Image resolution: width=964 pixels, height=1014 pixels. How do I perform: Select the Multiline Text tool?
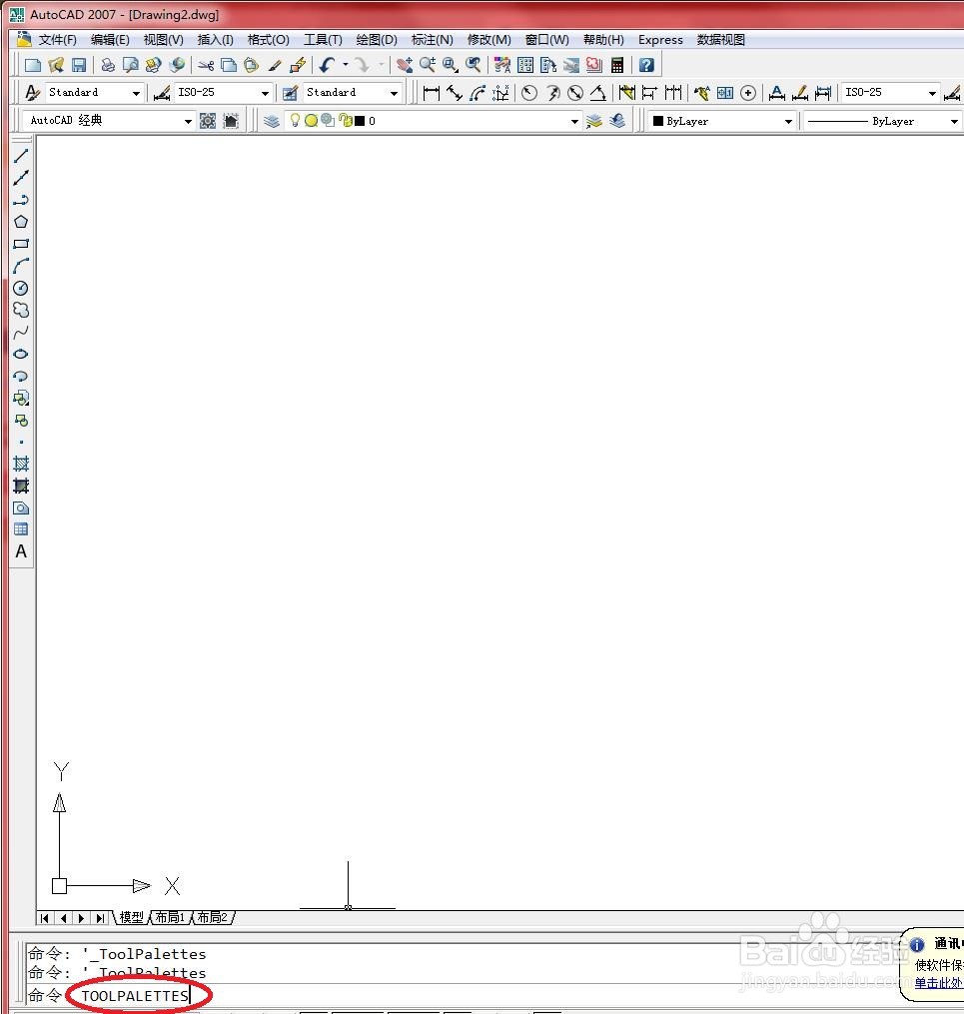coord(21,551)
